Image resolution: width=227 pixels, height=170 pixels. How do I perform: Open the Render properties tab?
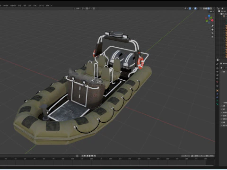(x=217, y=68)
